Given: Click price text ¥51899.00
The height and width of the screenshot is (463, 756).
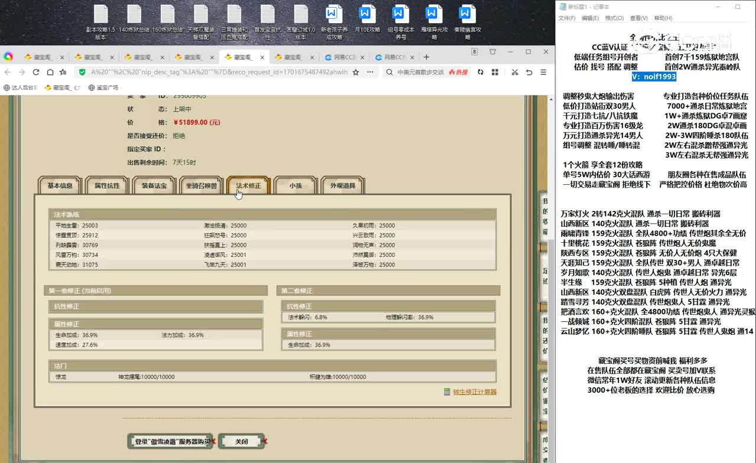Looking at the screenshot, I should (197, 122).
